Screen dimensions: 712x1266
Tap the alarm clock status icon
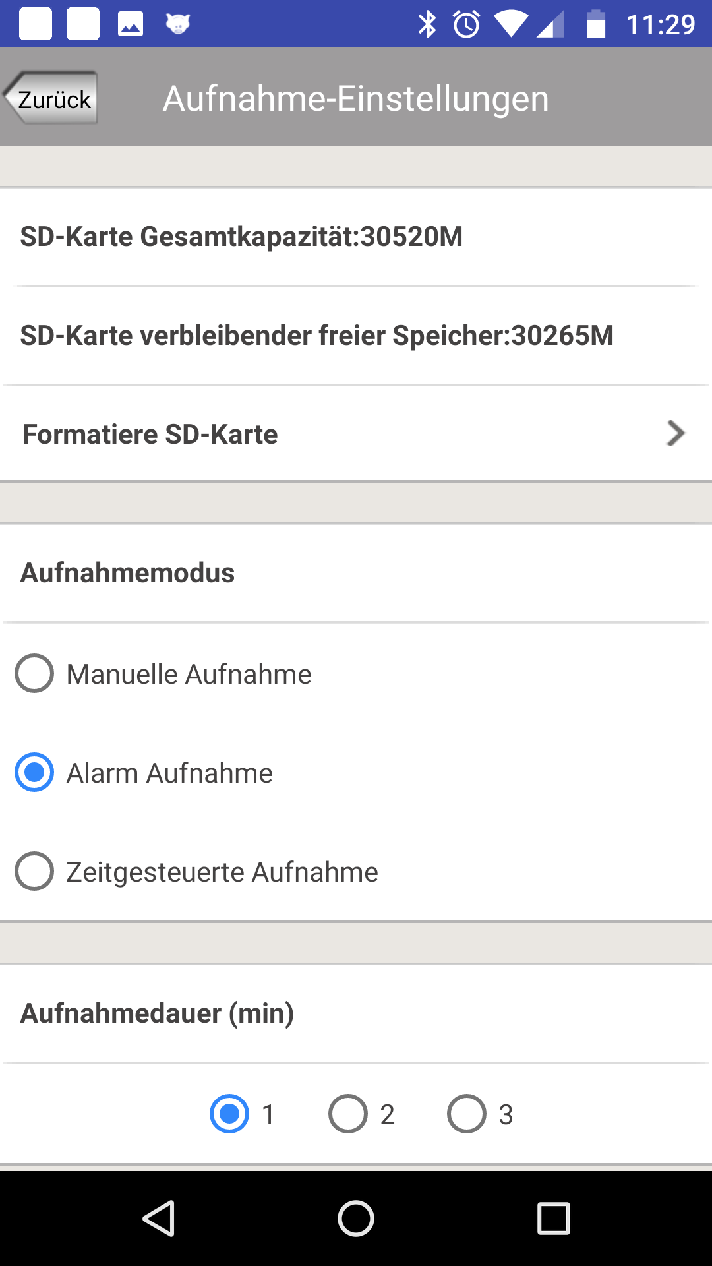click(467, 24)
